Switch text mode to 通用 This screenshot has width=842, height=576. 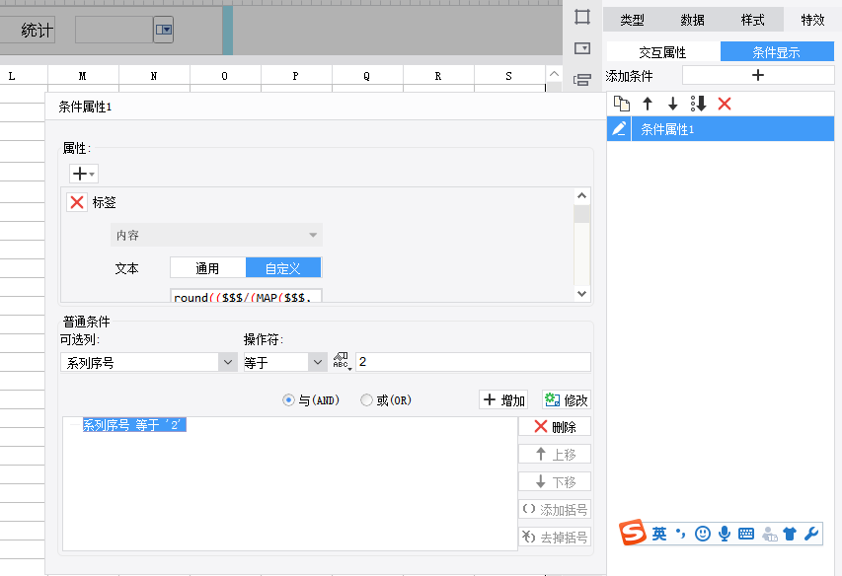[207, 268]
